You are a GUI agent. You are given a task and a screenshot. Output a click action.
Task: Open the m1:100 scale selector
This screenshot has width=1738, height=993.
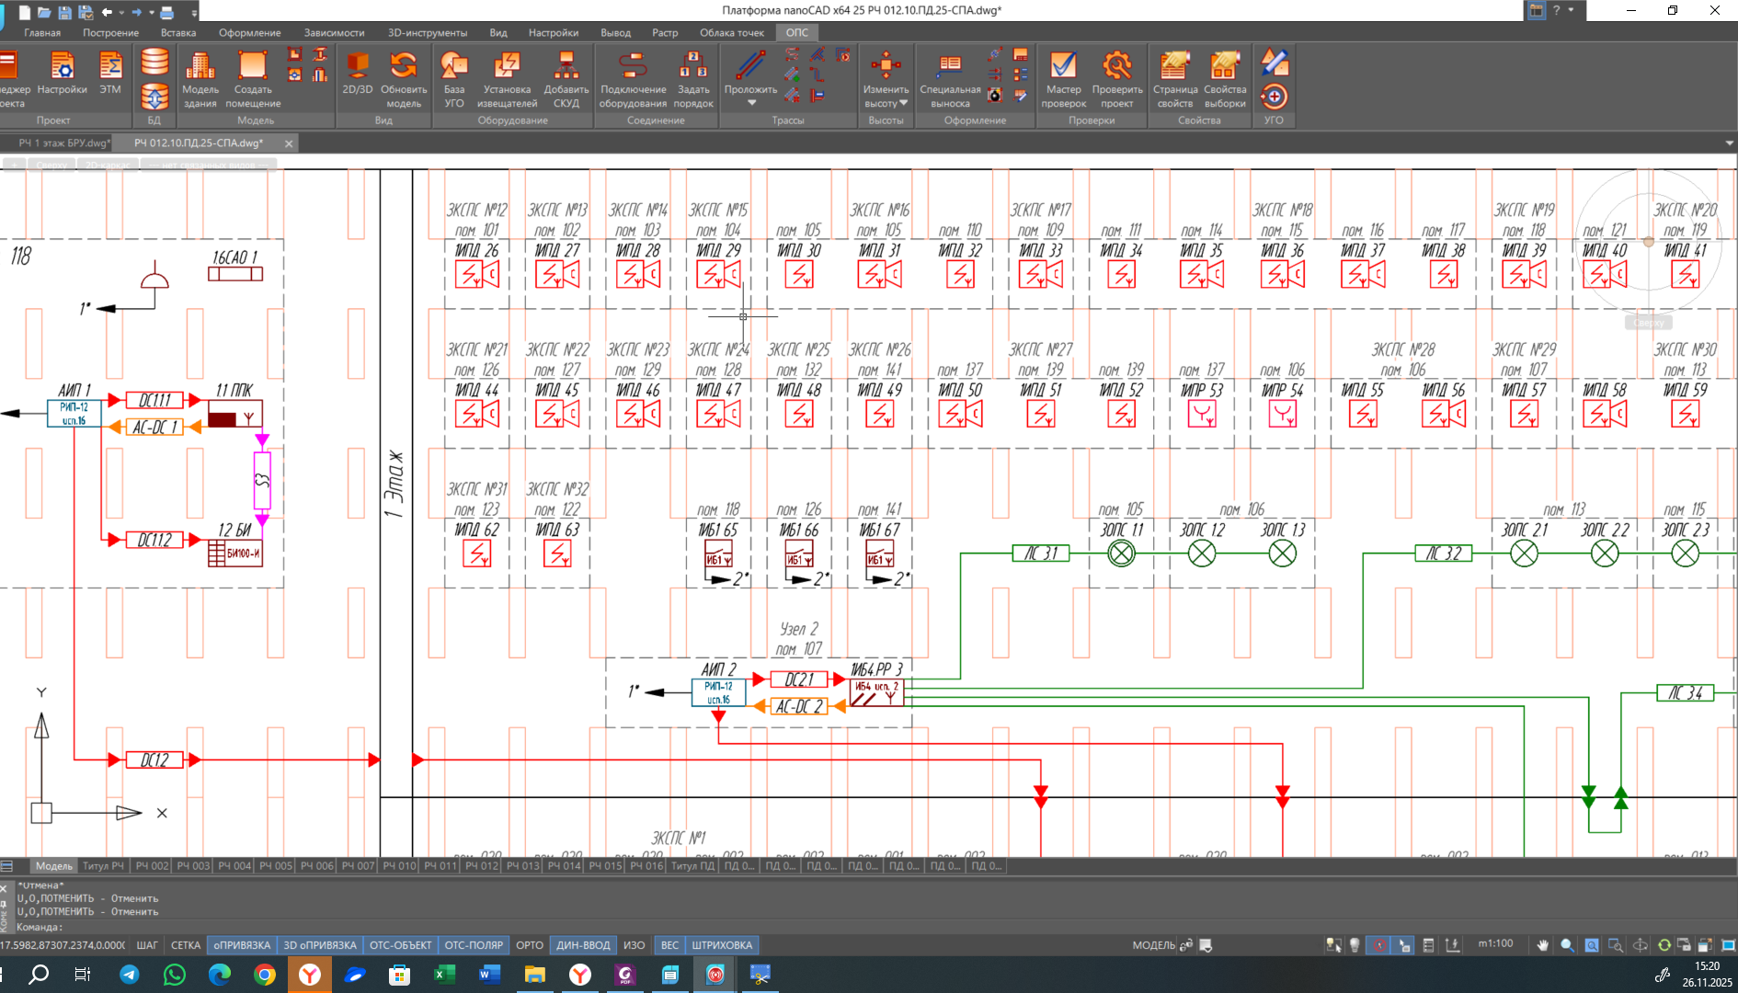1495,944
